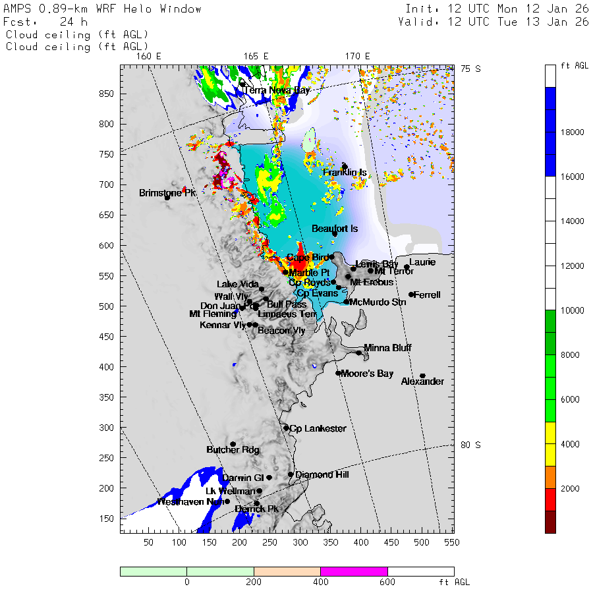Click the 170 E longitude label
593x593 pixels.
(x=357, y=57)
